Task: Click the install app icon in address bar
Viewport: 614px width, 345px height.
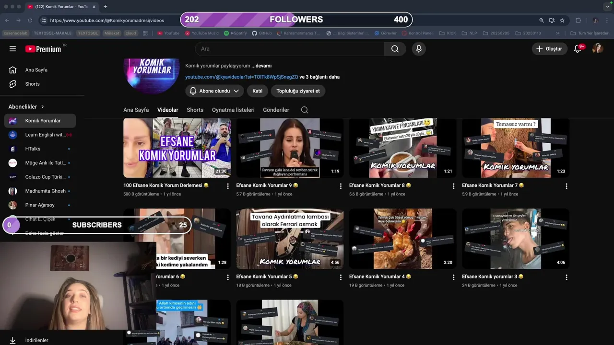Action: (x=552, y=21)
